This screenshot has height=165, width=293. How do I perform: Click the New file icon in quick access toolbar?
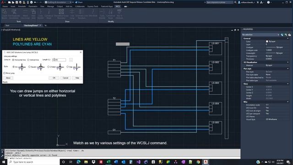click(x=9, y=2)
